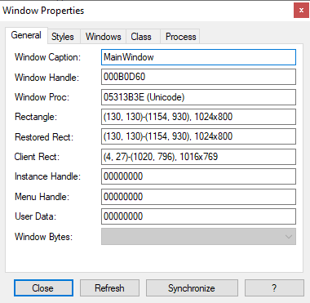The image size is (310, 303).
Task: Click the 'Window Caption:' label
Action: pyautogui.click(x=47, y=57)
